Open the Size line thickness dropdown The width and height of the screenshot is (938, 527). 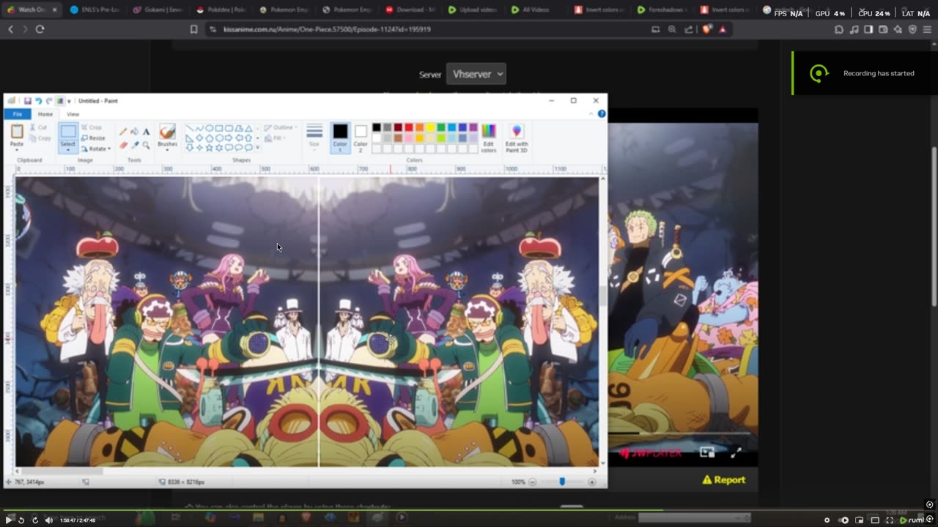click(314, 137)
